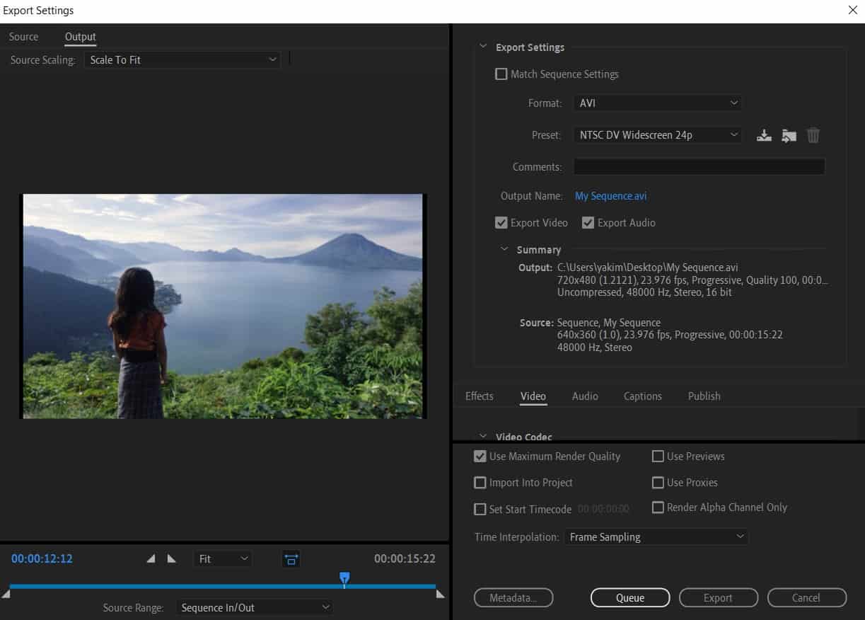Open the Format dropdown showing AVI
Viewport: 865px width, 620px height.
coord(657,103)
